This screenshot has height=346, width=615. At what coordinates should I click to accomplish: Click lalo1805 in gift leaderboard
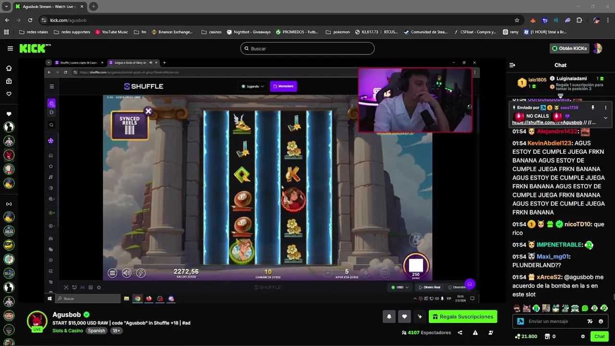537,80
